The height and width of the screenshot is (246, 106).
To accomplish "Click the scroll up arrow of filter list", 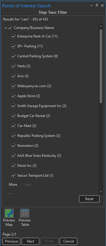I will (101, 26).
